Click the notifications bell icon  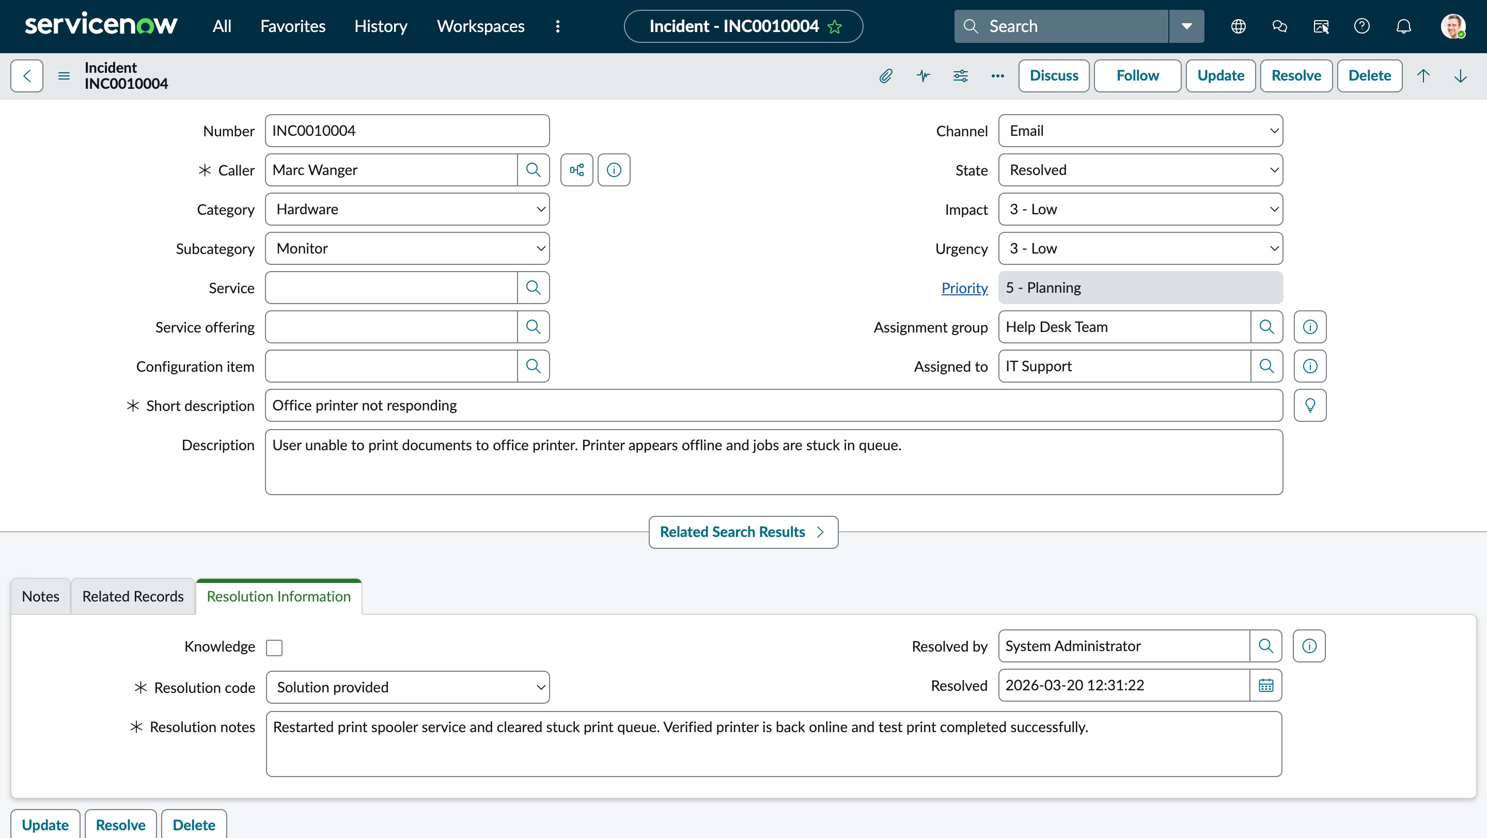tap(1403, 26)
